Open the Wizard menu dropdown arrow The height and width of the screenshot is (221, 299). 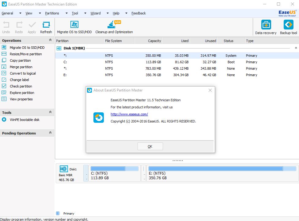(108, 13)
